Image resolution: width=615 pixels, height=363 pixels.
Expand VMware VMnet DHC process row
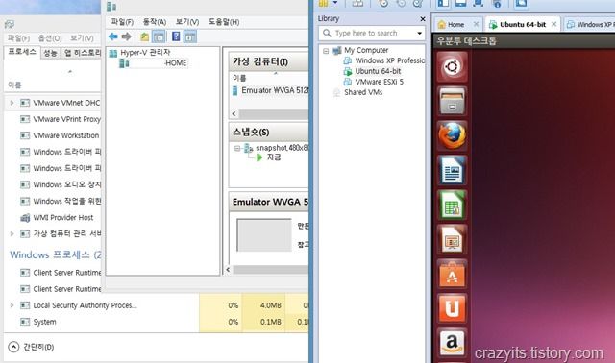12,103
